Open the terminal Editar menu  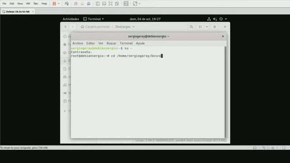(91, 43)
